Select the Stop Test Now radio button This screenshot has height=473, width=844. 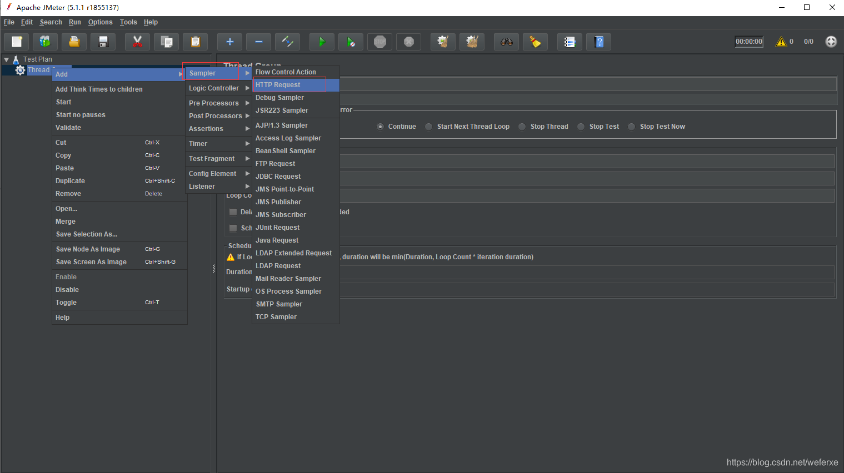[x=631, y=127]
